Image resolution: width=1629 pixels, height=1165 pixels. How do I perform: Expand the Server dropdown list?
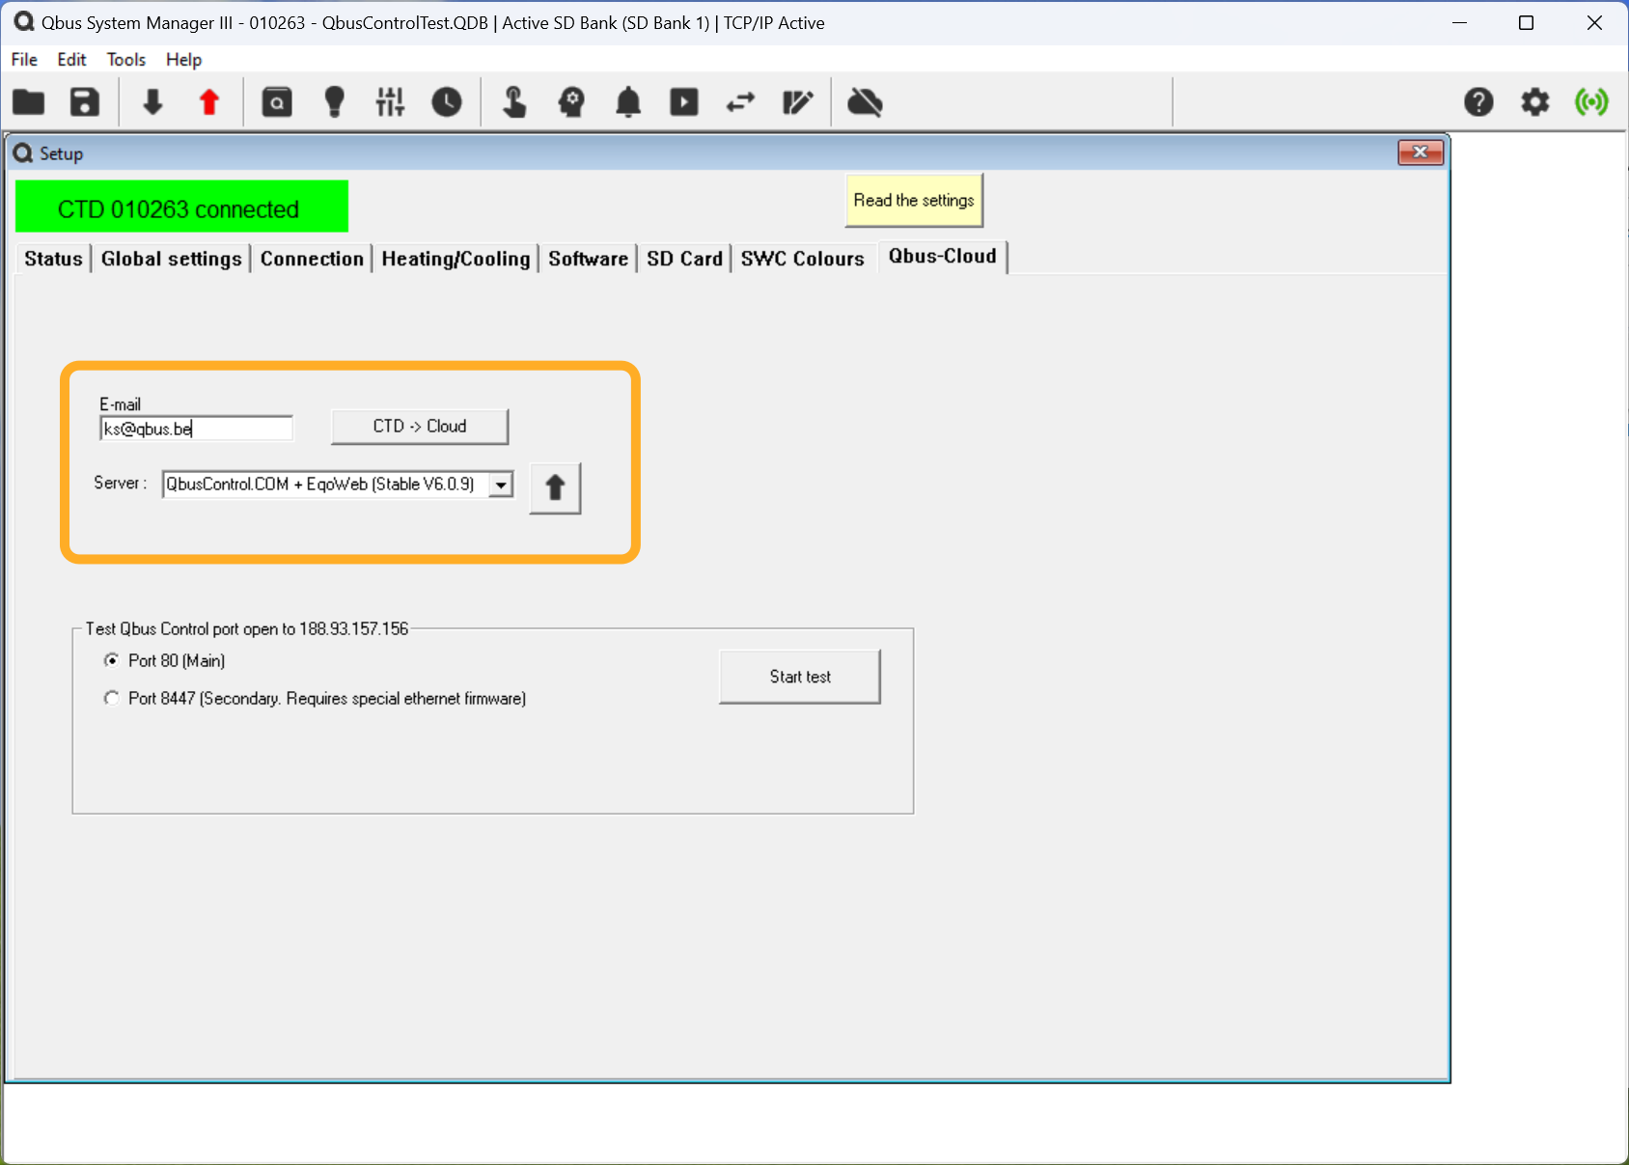(x=501, y=485)
